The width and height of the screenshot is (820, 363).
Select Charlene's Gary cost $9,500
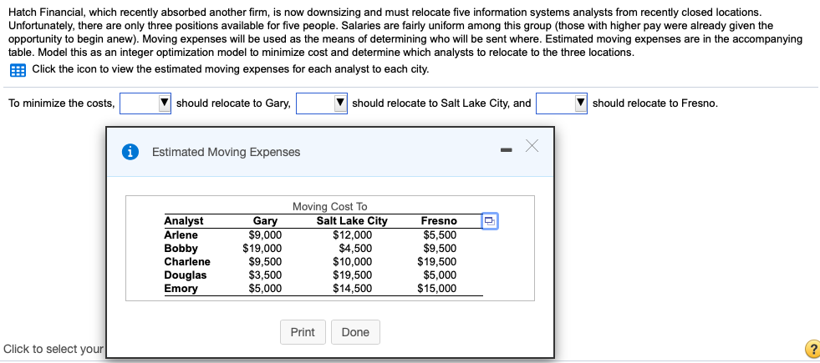click(265, 262)
